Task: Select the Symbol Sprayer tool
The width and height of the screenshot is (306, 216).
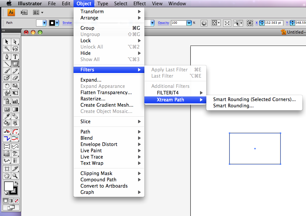Action: coord(7,101)
